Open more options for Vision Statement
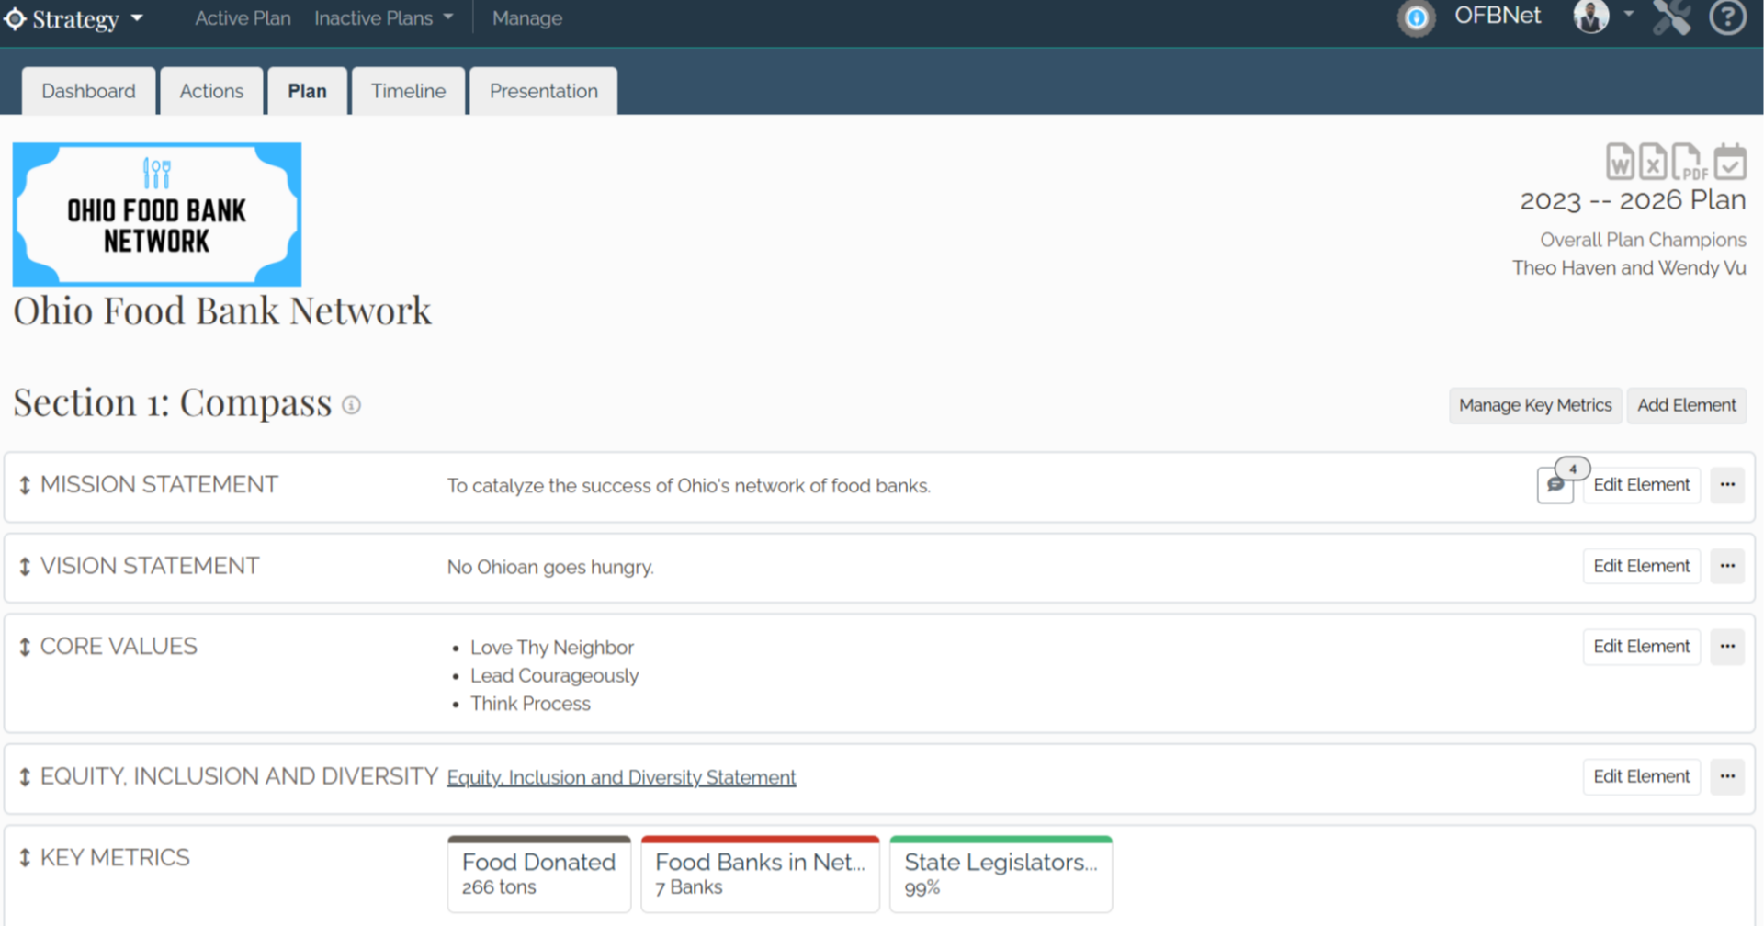This screenshot has width=1764, height=926. click(x=1727, y=566)
